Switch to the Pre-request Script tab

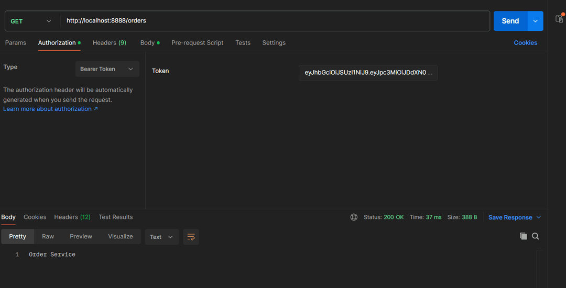[197, 43]
